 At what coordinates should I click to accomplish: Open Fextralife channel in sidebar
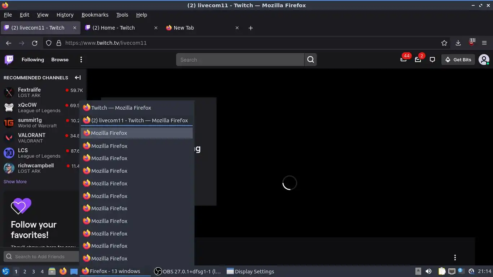pyautogui.click(x=43, y=92)
